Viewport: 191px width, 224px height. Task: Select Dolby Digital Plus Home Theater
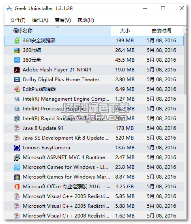(x=94, y=80)
